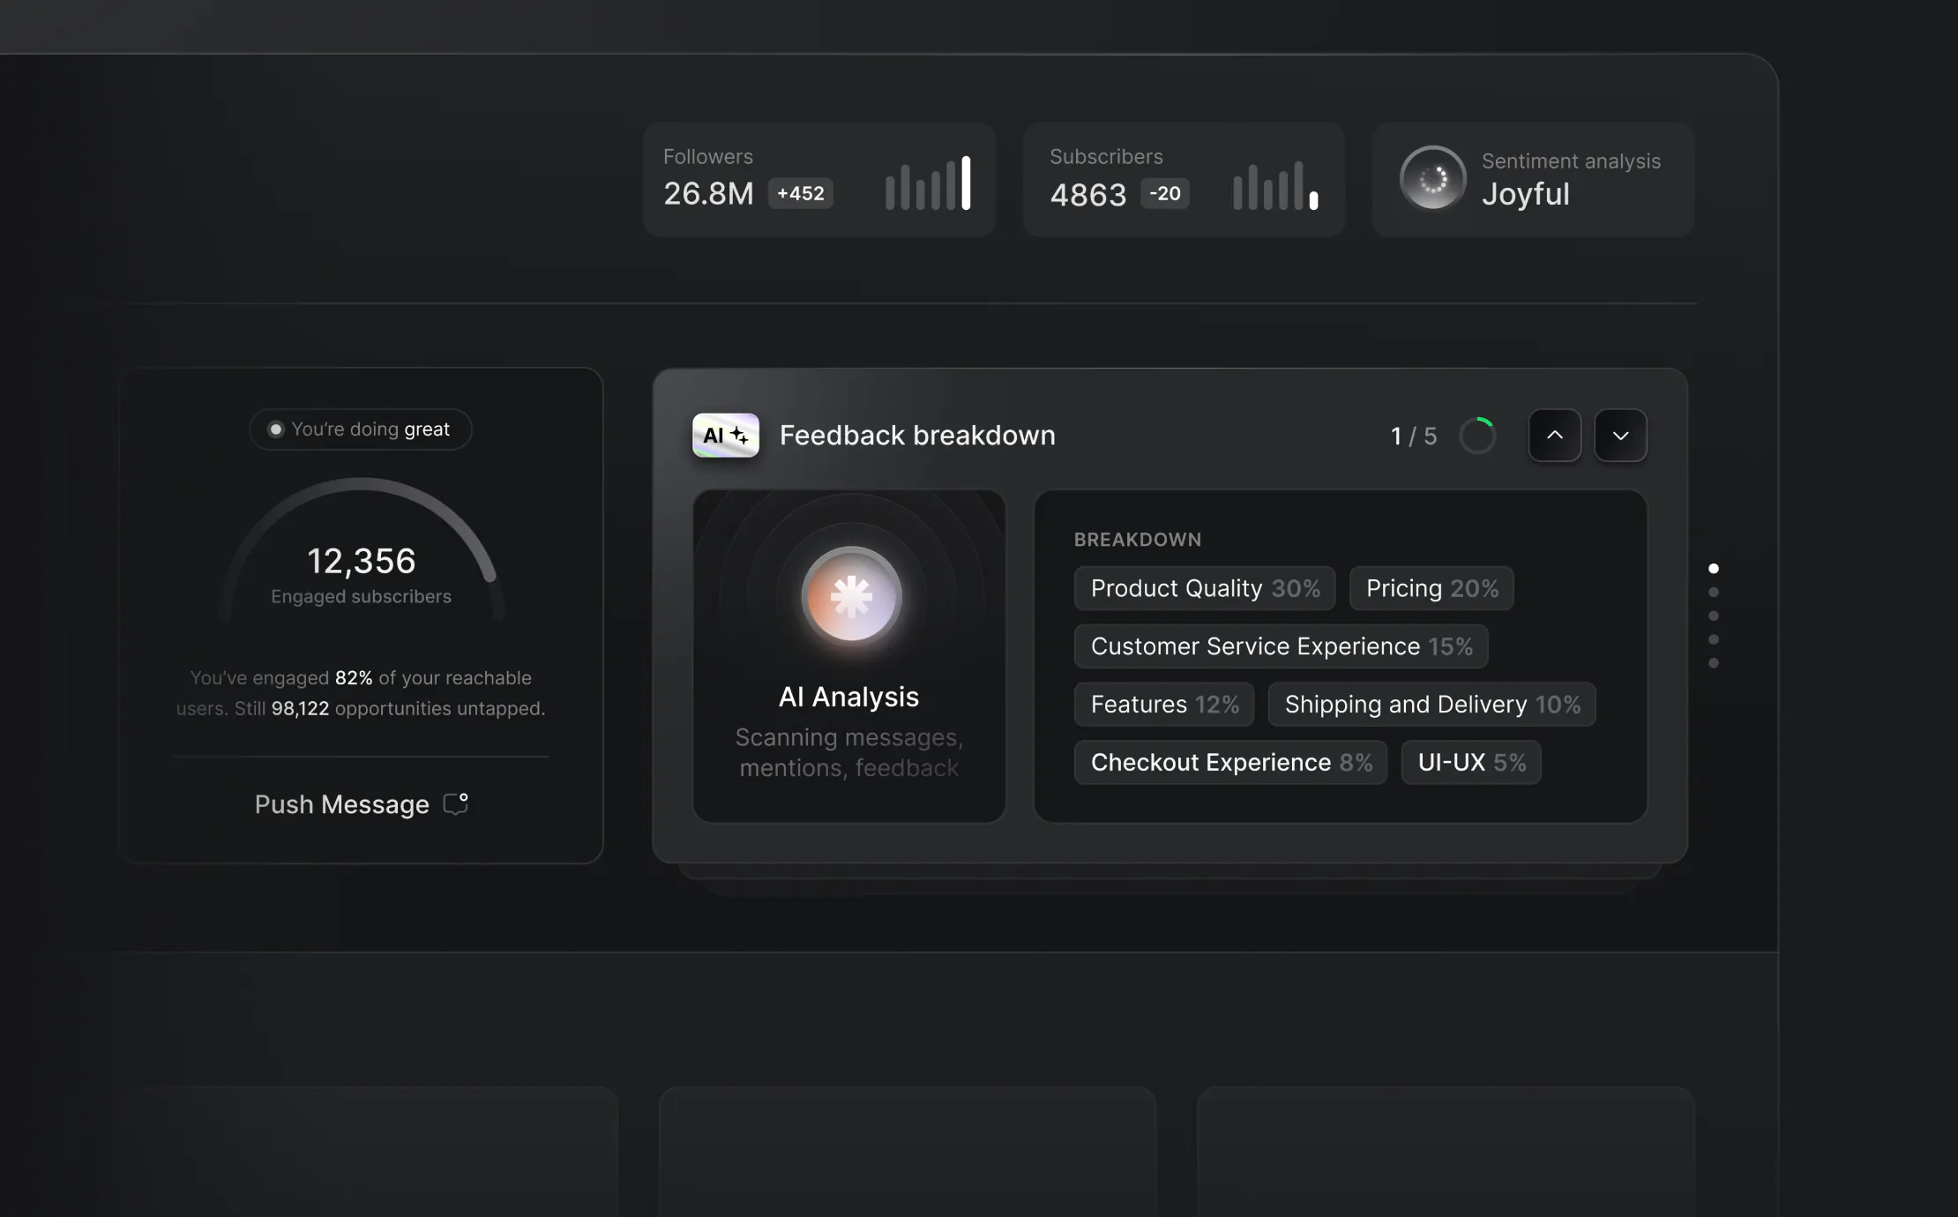
Task: Click the Shipping and Delivery 10% tag
Action: coord(1432,705)
